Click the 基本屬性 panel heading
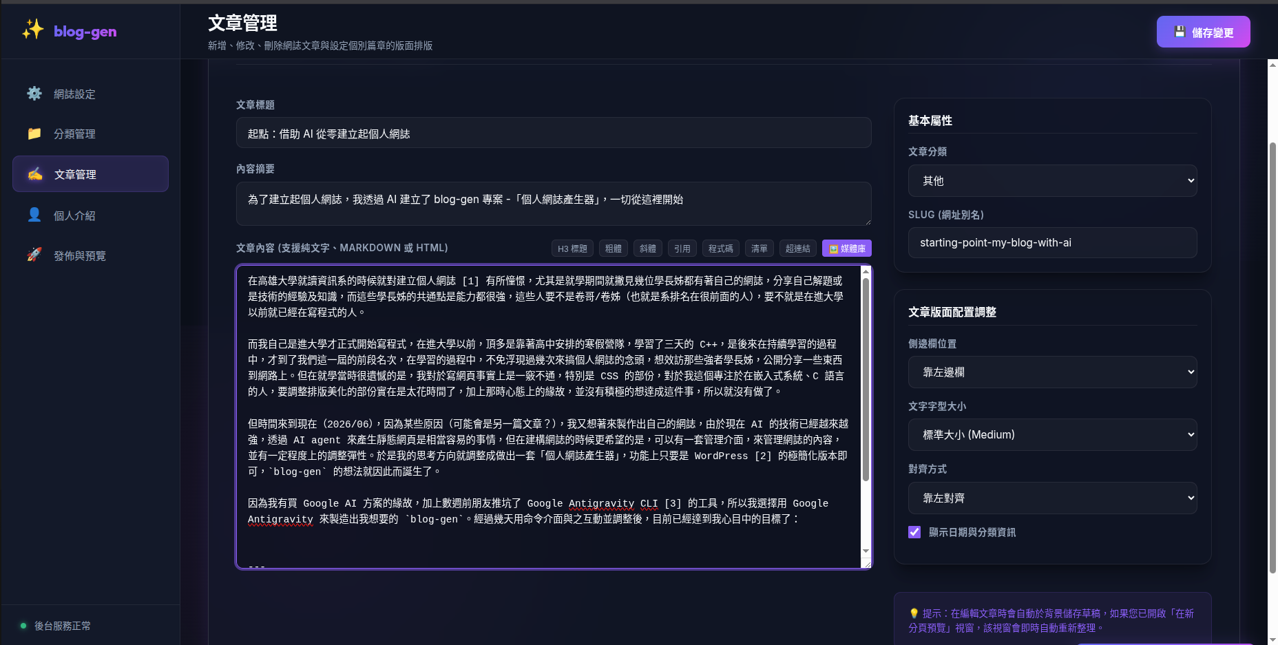The width and height of the screenshot is (1278, 645). click(x=930, y=120)
